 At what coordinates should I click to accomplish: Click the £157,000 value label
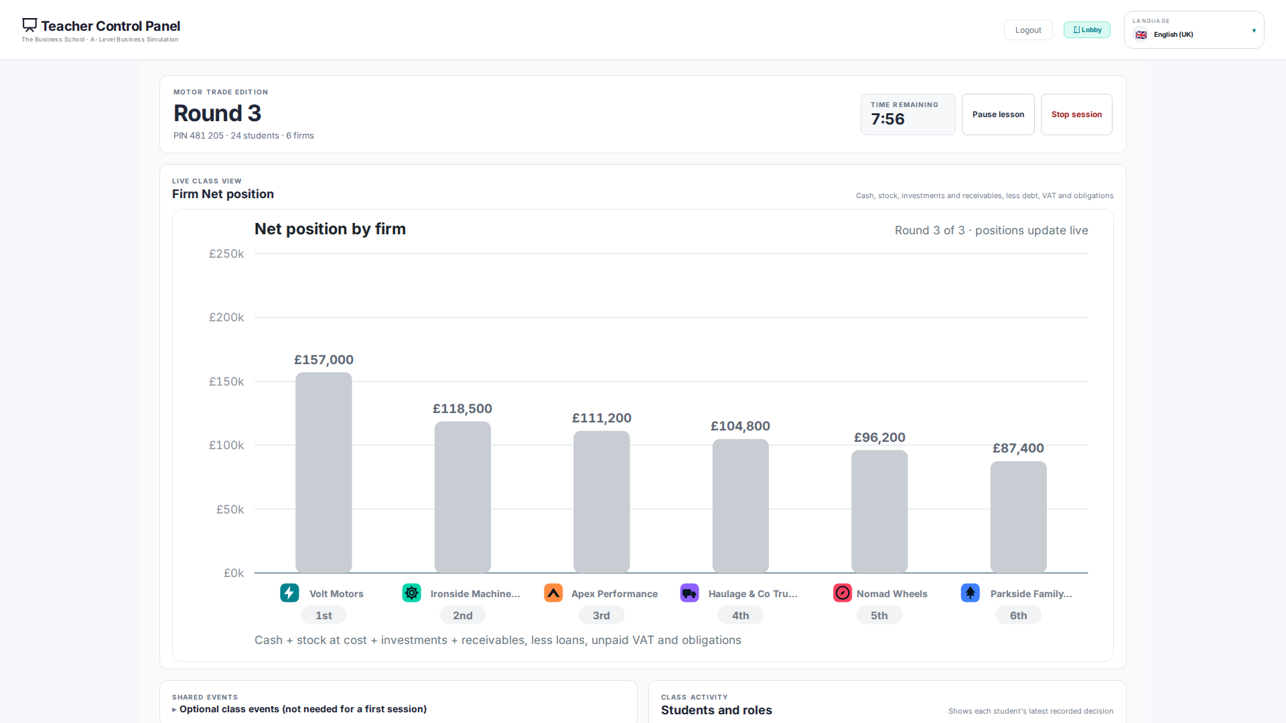coord(324,359)
